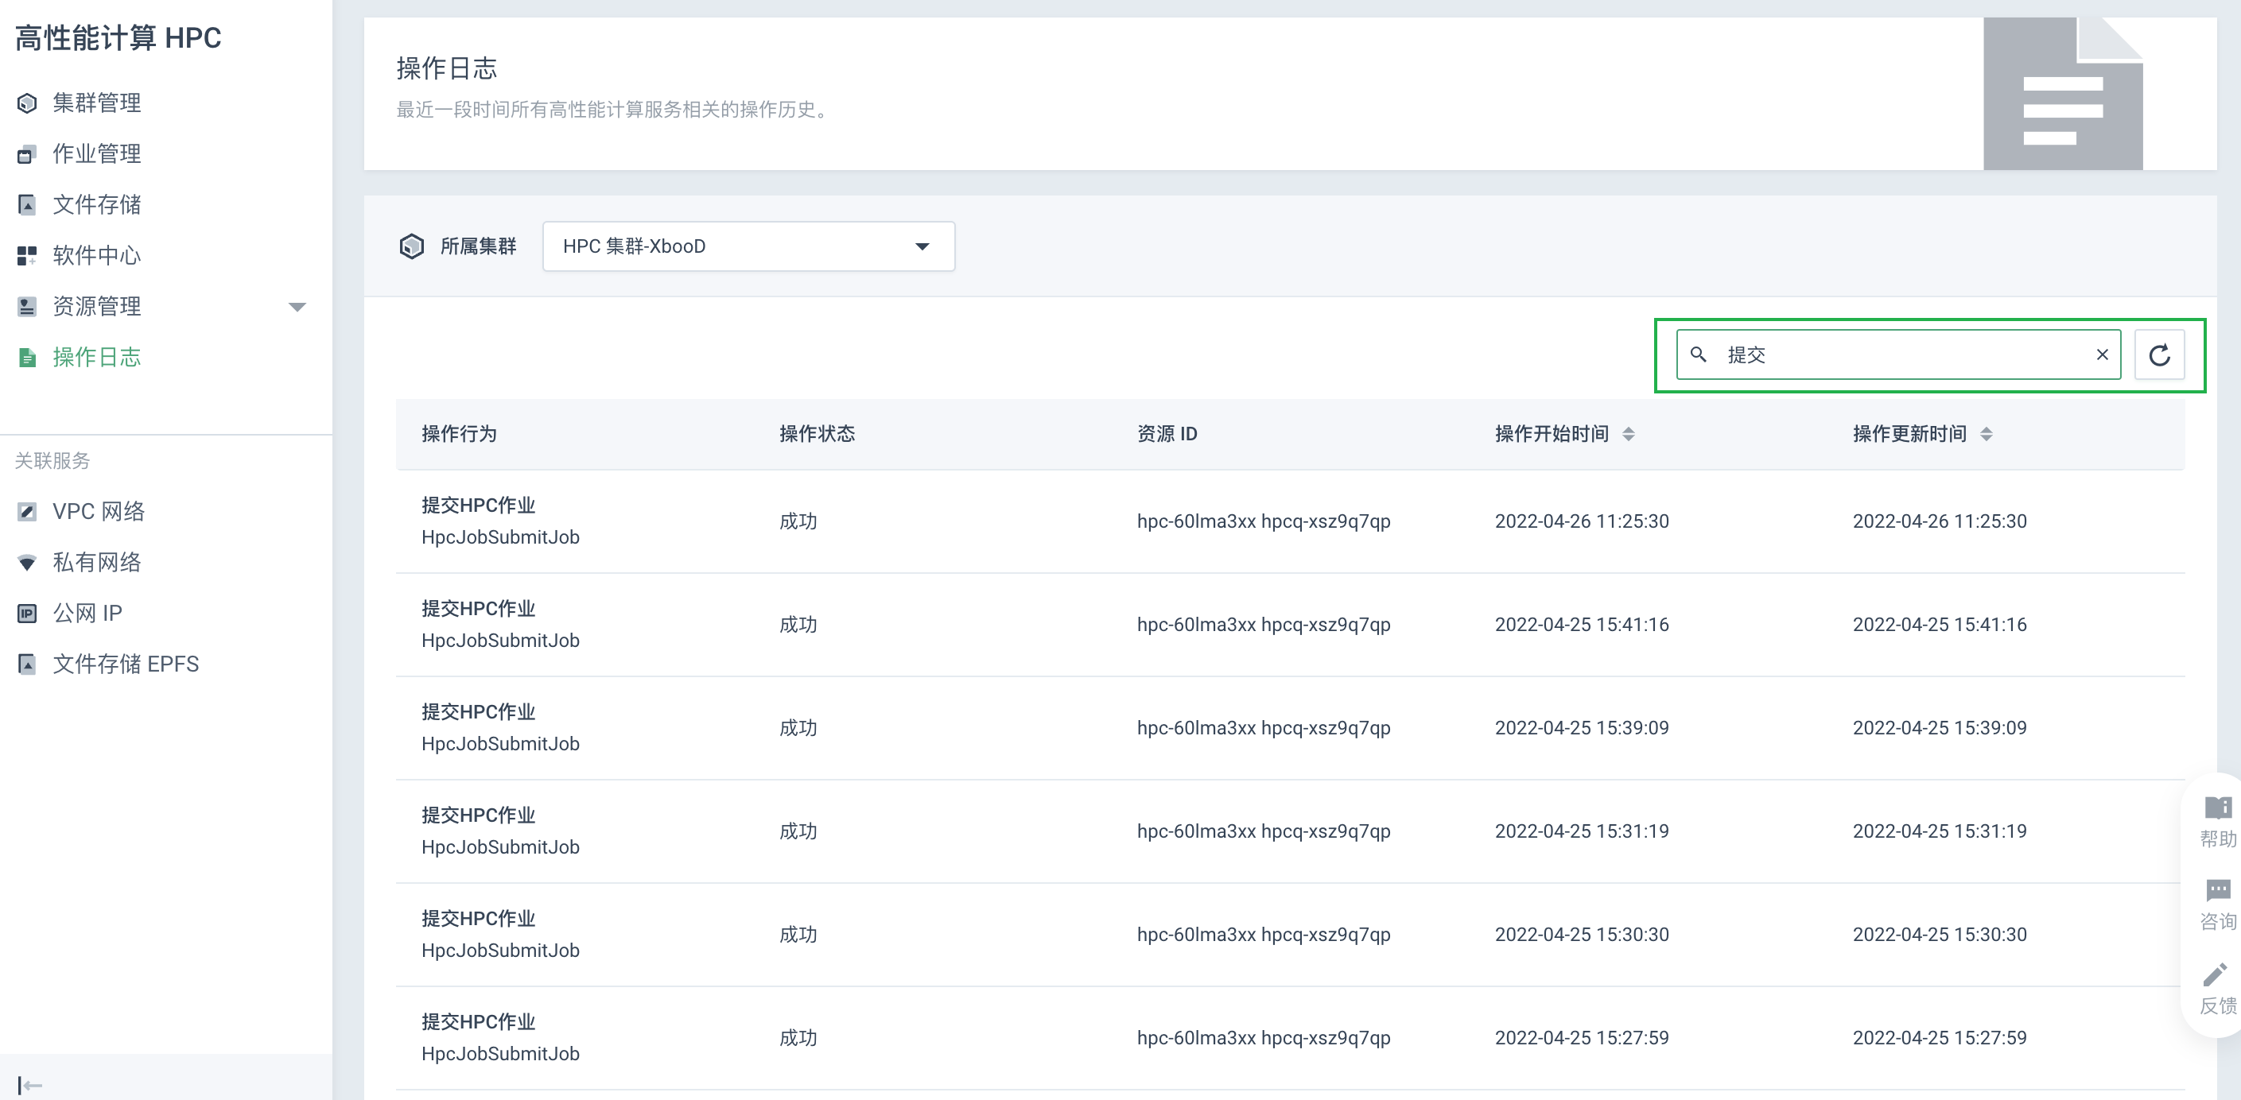
Task: Click the 资源管理 sidebar icon
Action: (27, 307)
